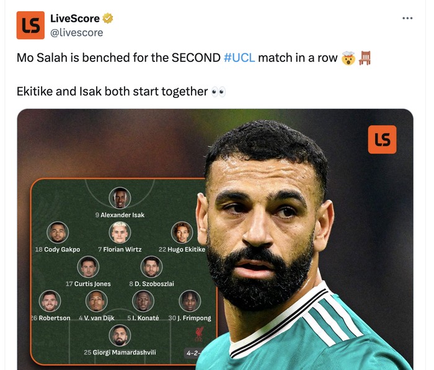Click the gold verified badge
Screen dimensions: 434x370
(x=108, y=19)
